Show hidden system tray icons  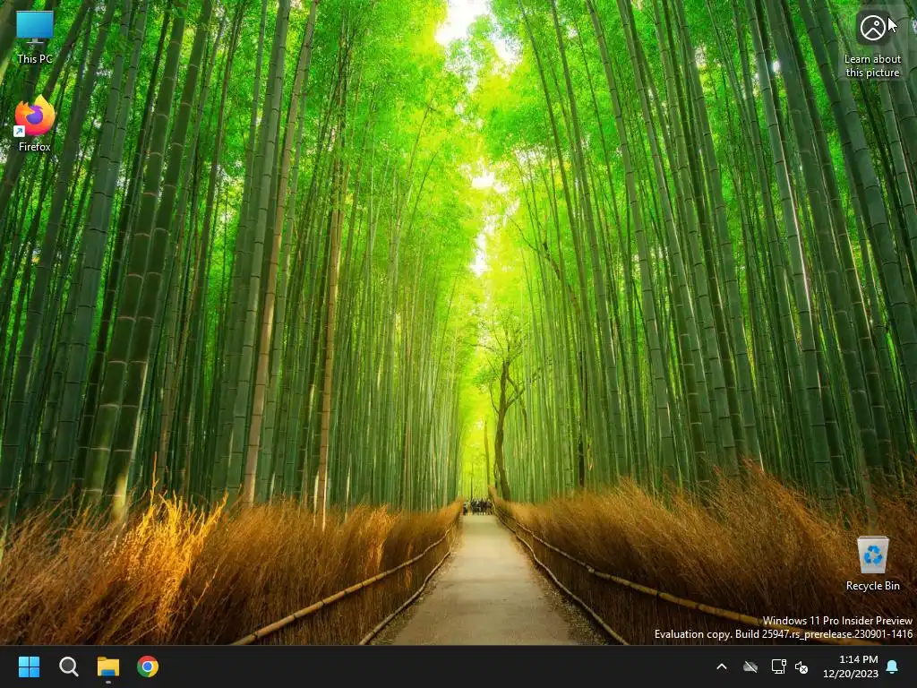(722, 666)
